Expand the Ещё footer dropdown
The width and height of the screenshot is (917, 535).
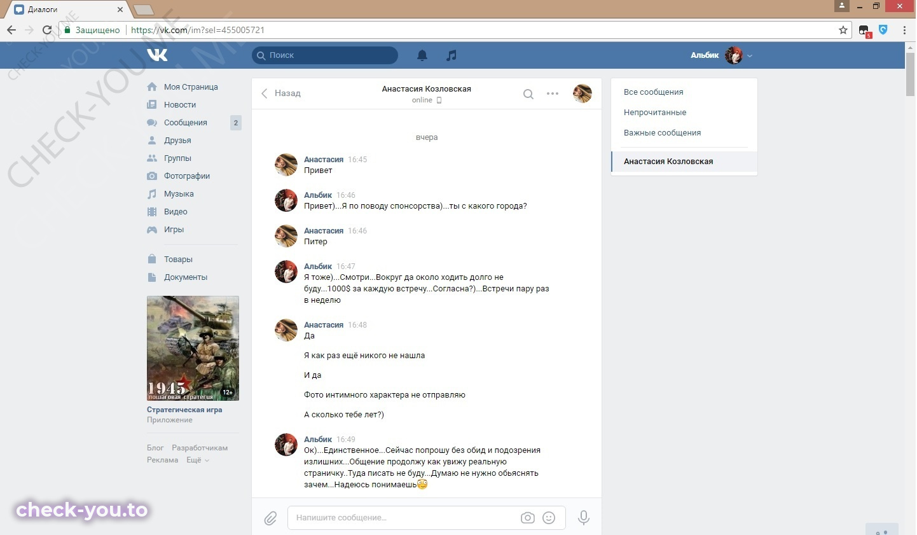[198, 460]
